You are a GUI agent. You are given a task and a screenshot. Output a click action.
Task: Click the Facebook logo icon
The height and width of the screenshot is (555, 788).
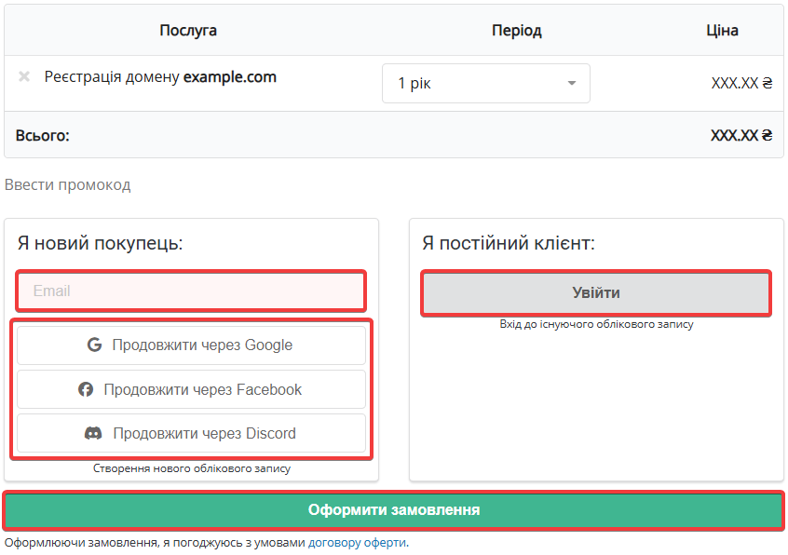coord(86,390)
